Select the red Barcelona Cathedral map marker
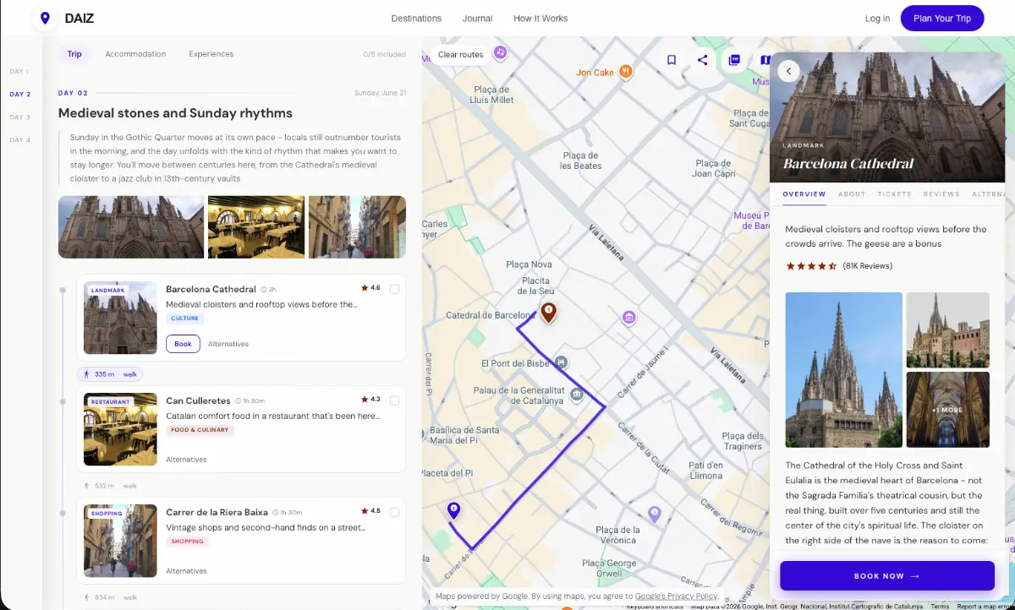 point(548,313)
